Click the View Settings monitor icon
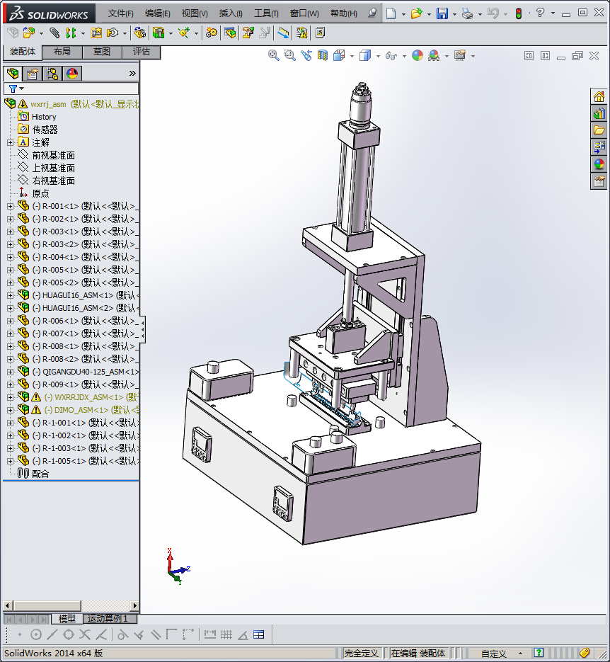This screenshot has width=610, height=662. pyautogui.click(x=460, y=55)
